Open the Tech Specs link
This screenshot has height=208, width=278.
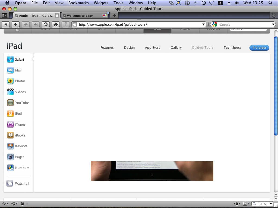pyautogui.click(x=232, y=48)
